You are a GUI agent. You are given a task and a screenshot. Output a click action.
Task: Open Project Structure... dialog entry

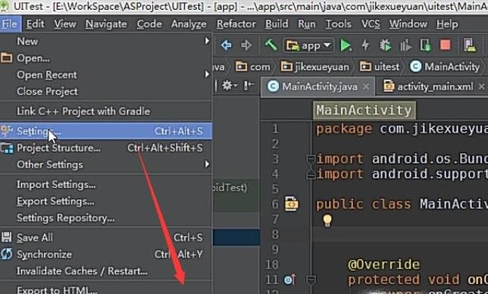point(106,148)
